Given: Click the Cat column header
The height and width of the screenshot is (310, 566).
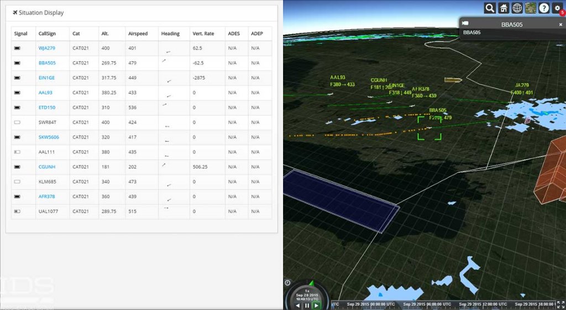Looking at the screenshot, I should (x=76, y=34).
